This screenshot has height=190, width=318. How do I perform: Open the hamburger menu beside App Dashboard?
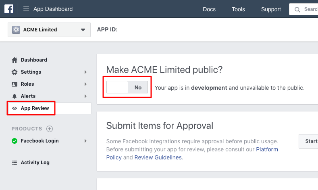26,9
